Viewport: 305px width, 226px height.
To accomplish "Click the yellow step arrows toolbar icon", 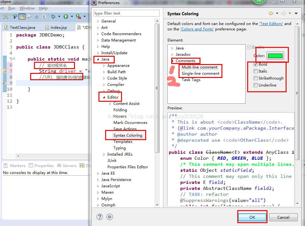I will [6, 17].
